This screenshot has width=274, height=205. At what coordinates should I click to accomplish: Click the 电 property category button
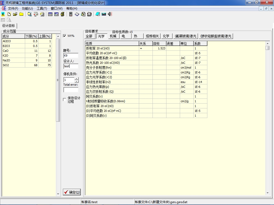pyautogui.click(x=126, y=36)
